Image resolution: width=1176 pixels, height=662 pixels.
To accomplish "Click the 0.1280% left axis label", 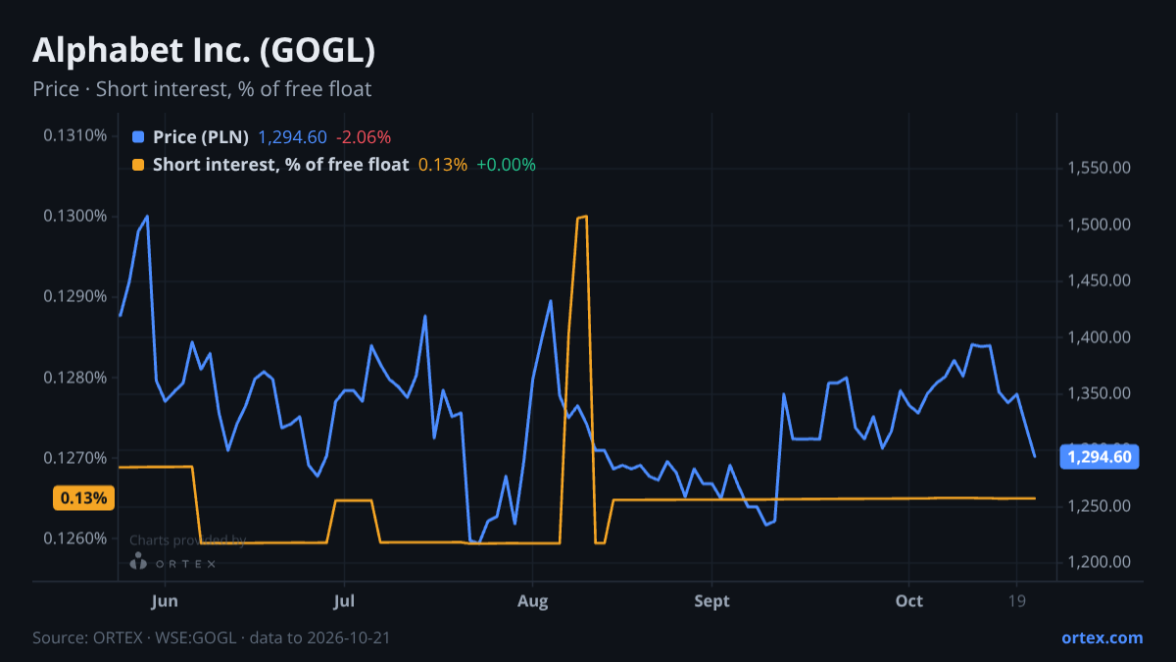I will click(75, 378).
